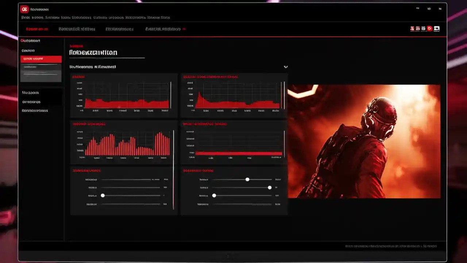Open the monitor-shaped icon in the toolbar

click(x=423, y=28)
